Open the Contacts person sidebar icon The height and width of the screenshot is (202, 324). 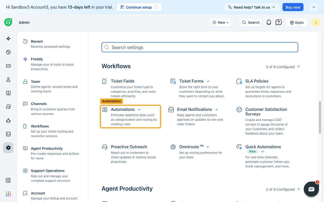pyautogui.click(x=8, y=80)
